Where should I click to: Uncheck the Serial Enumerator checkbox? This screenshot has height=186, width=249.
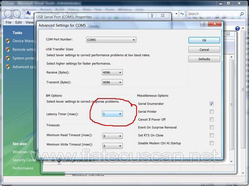coord(212,104)
